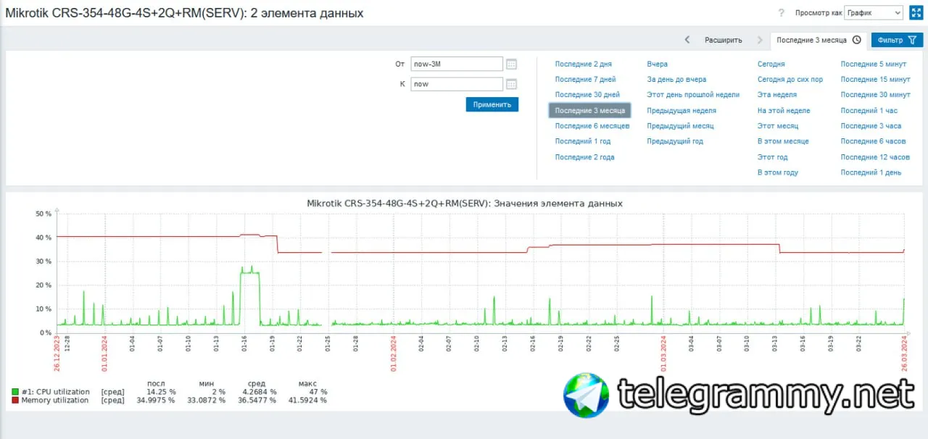Viewport: 928px width, 439px height.
Task: Show Последние 6 часов
Action: [x=874, y=141]
